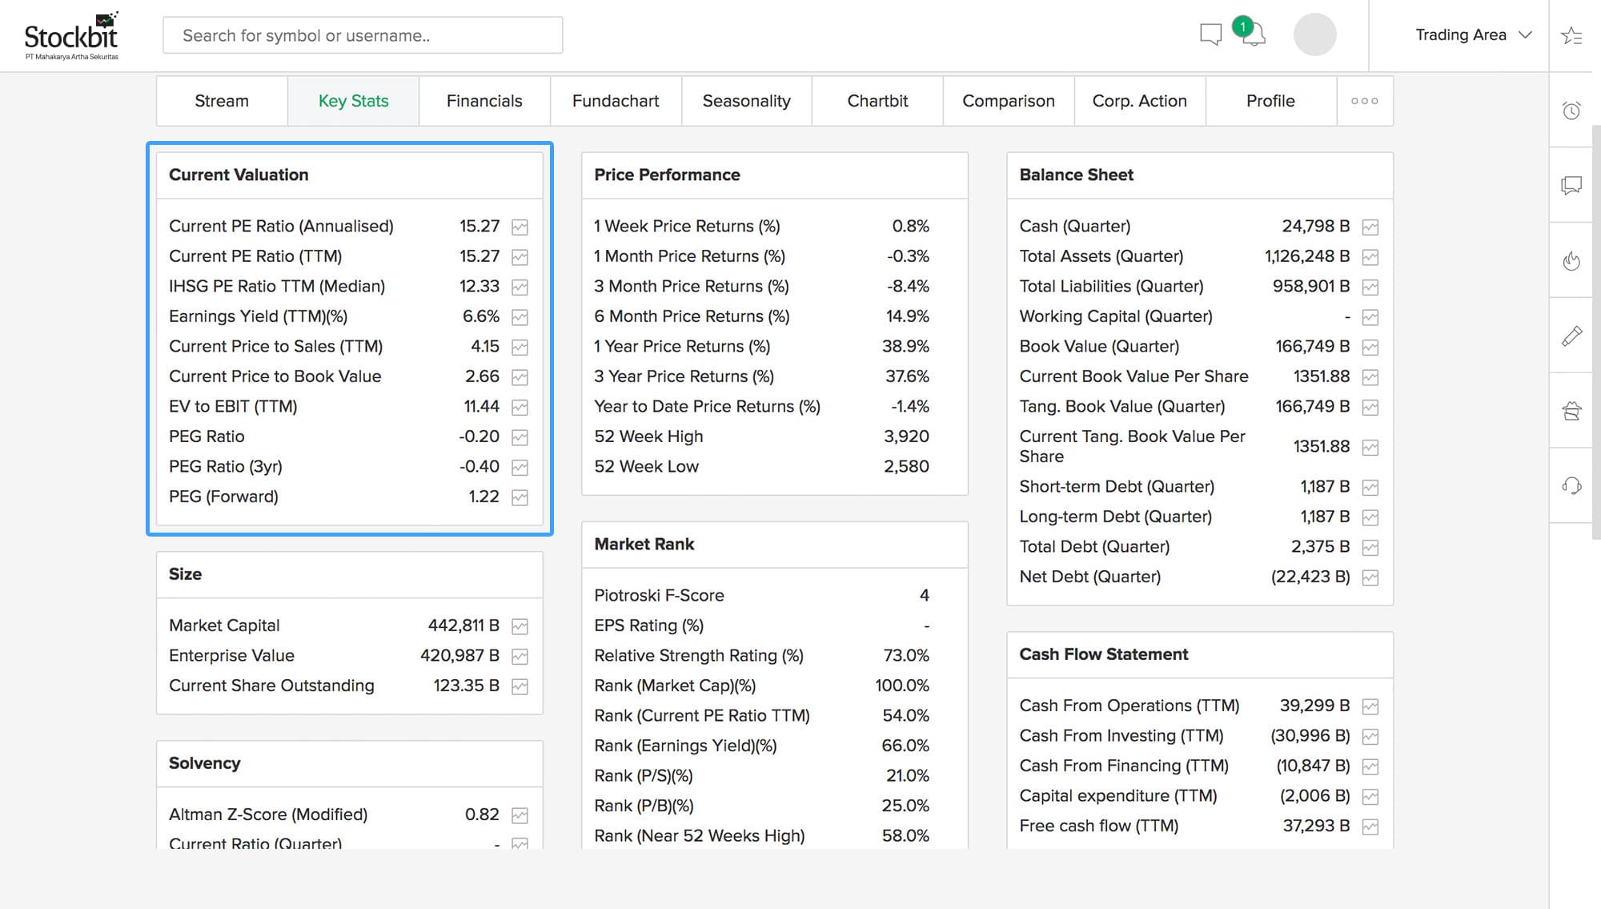1601x909 pixels.
Task: Select the search bar input field
Action: (363, 34)
